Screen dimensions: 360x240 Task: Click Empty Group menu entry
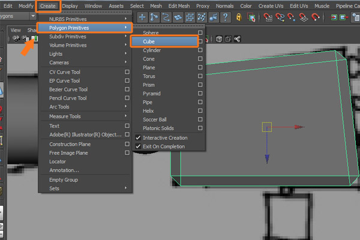coord(64,179)
